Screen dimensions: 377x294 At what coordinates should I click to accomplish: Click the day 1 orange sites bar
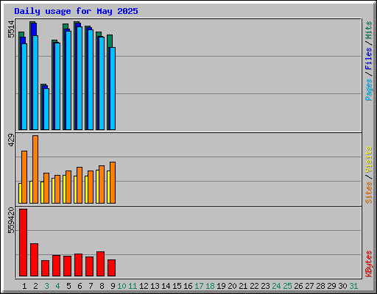(24, 177)
